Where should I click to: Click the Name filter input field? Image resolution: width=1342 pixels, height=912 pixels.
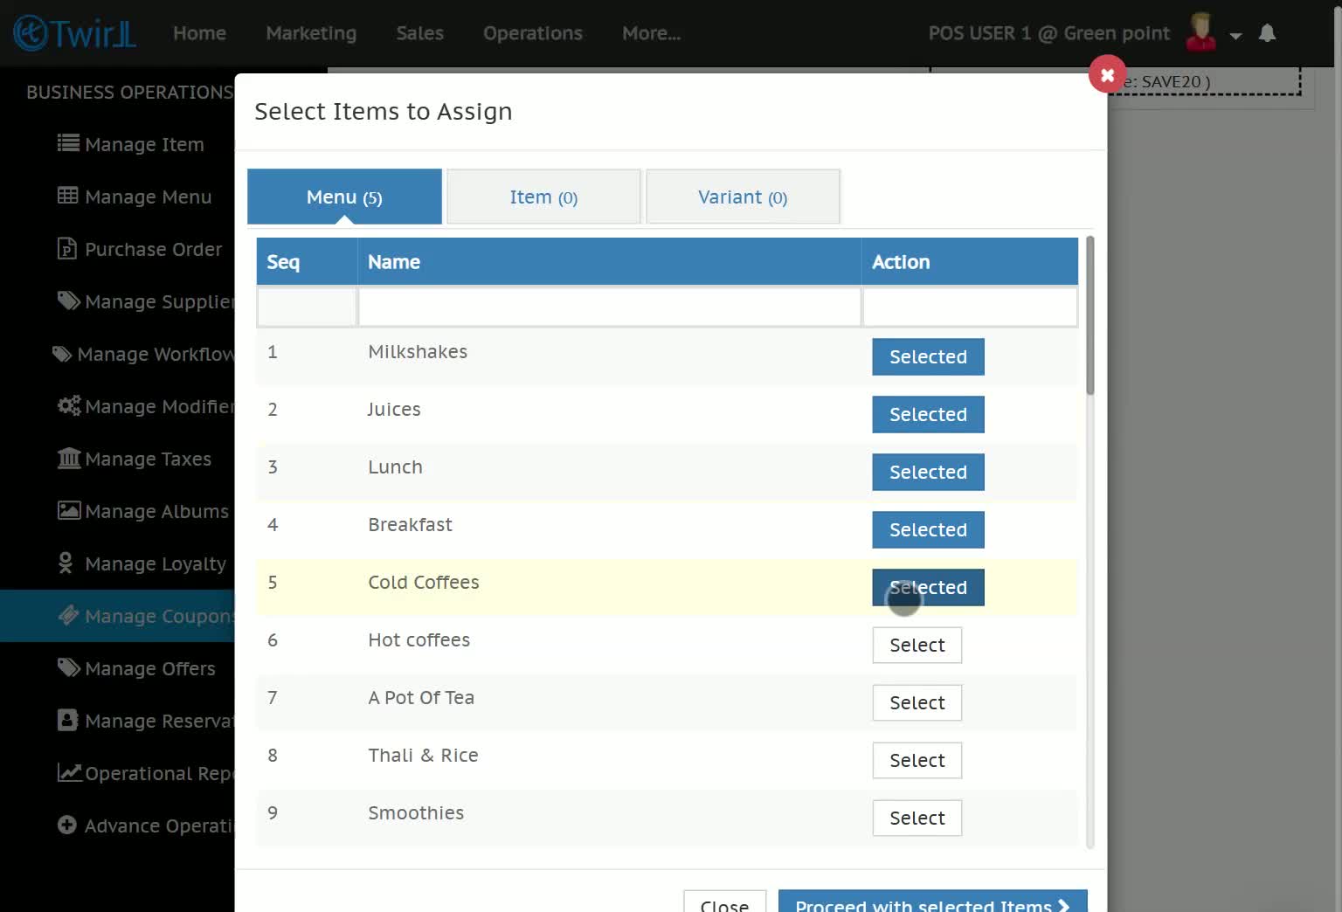(x=610, y=307)
